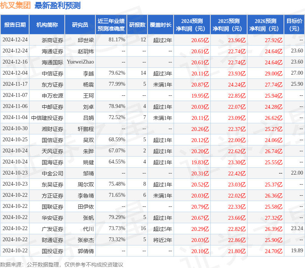Select analyst YueweiZhao cell
305x268 pixels.
80,62
